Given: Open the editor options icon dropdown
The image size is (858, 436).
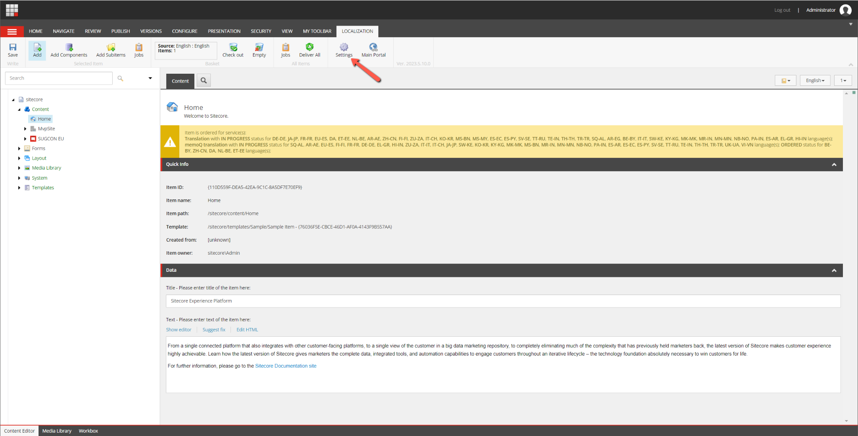Looking at the screenshot, I should (786, 80).
